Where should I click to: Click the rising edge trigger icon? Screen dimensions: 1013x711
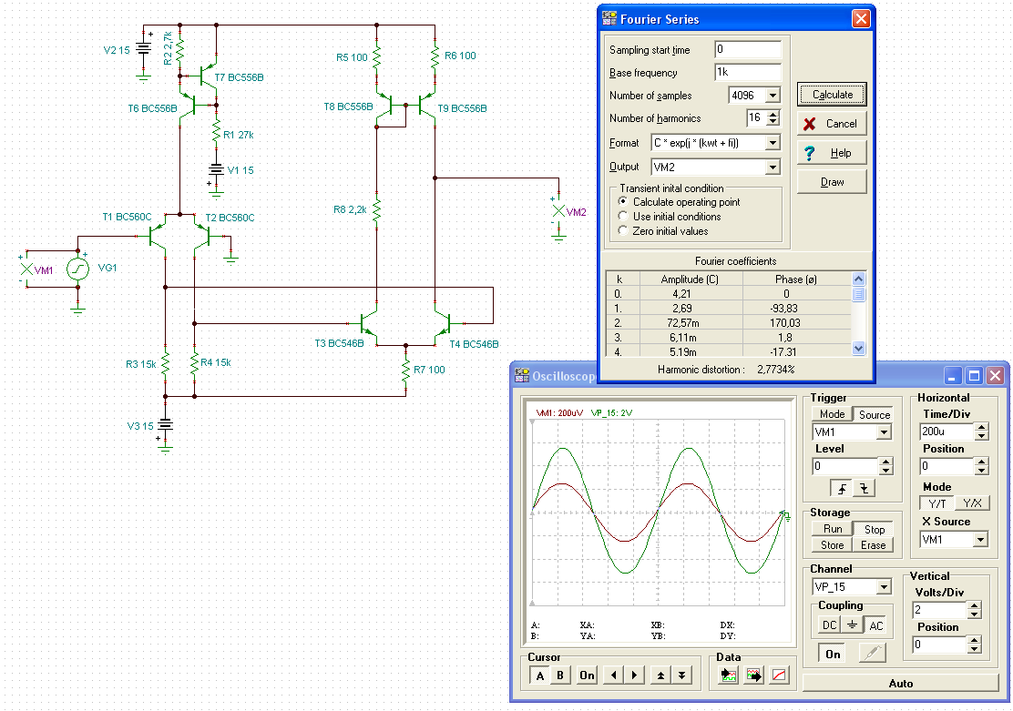[x=841, y=489]
